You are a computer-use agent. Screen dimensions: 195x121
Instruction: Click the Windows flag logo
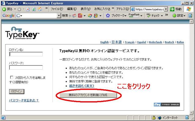(189, 9)
